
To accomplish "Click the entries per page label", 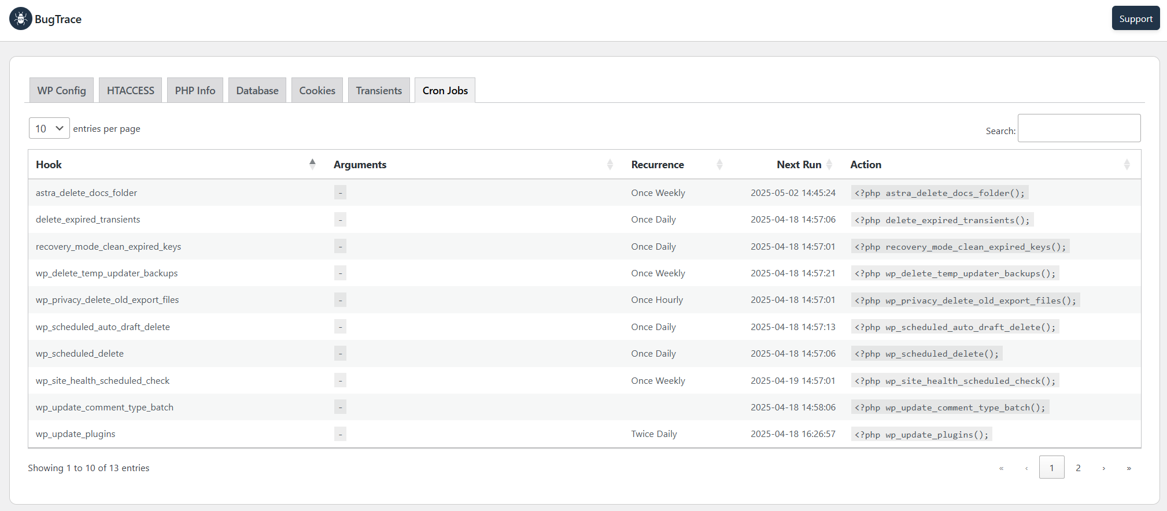I will point(106,129).
